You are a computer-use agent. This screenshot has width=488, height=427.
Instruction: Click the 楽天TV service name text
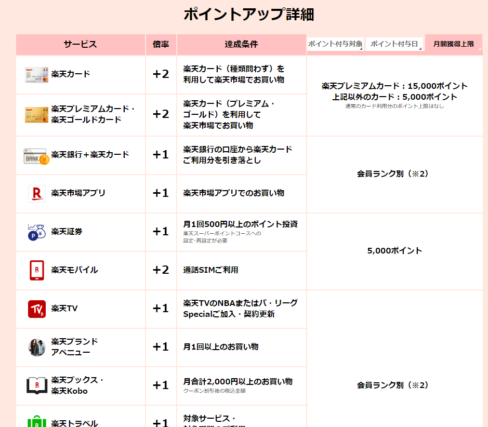(x=64, y=309)
